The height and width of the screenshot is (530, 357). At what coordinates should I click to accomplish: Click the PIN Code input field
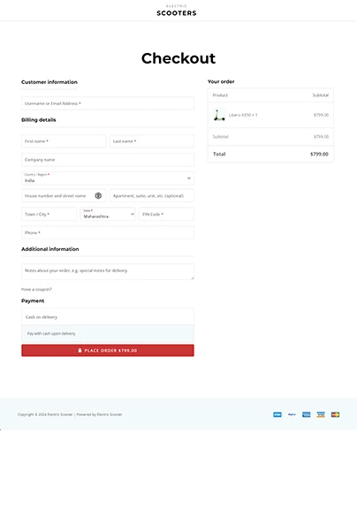(167, 214)
